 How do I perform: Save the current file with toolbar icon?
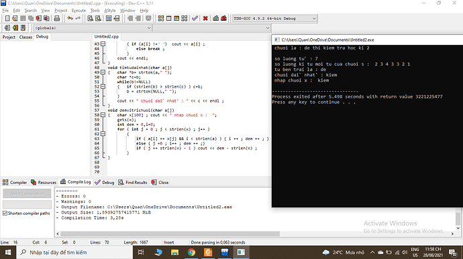(x=23, y=18)
